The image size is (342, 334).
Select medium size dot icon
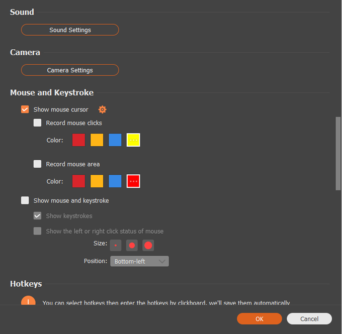pos(132,246)
